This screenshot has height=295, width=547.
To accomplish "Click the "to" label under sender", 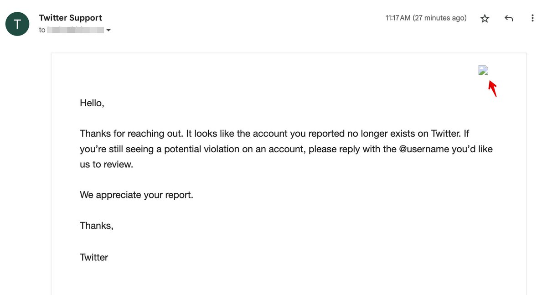I will coord(42,30).
